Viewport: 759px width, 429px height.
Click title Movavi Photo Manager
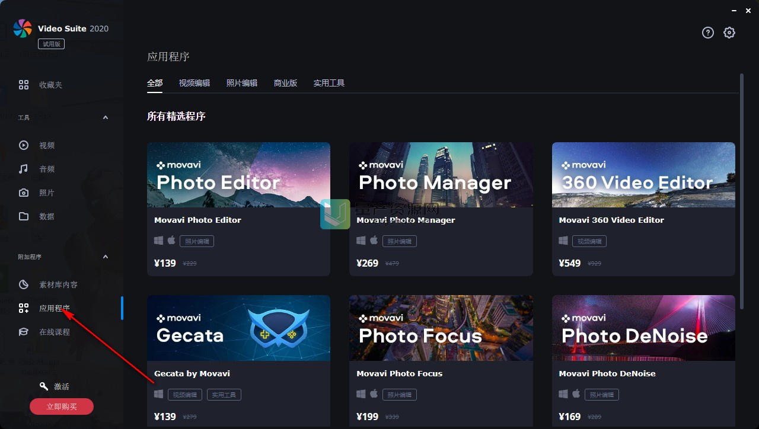[x=406, y=220]
